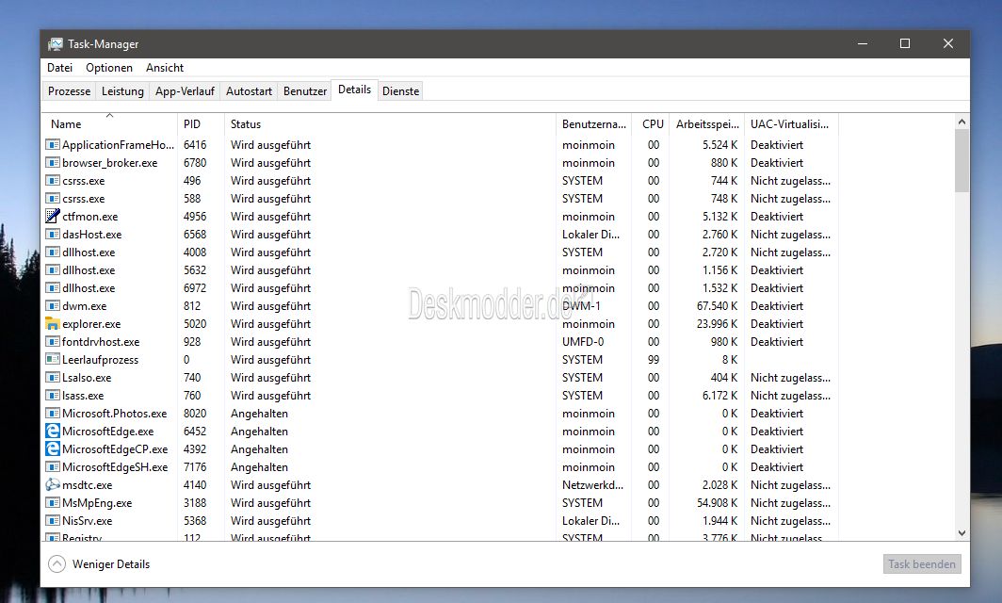Click the MicrosoftEdgeSH.exe icon
This screenshot has width=1002, height=603.
point(53,466)
